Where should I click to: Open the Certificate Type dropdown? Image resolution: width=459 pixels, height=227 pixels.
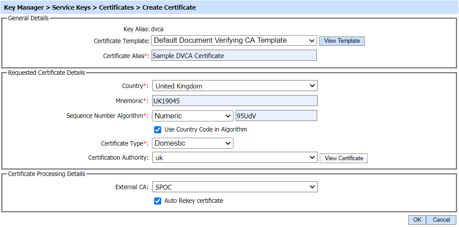click(192, 143)
